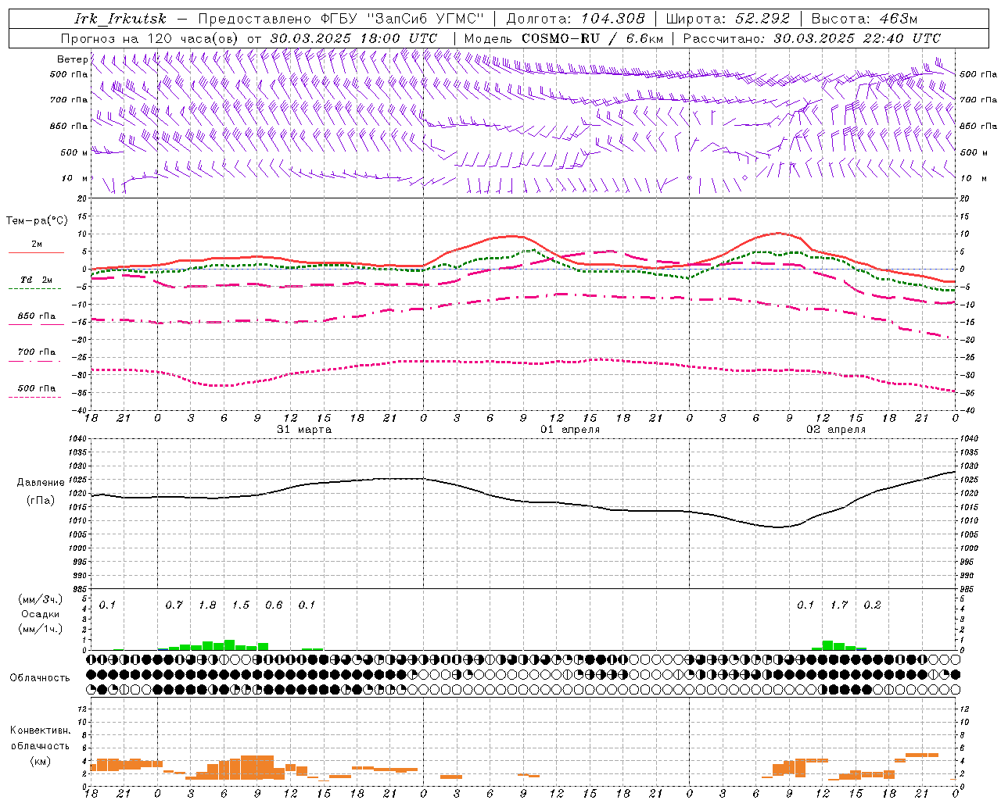1001x800 pixels.
Task: Select the Высота: 463м label
Action: (x=864, y=19)
